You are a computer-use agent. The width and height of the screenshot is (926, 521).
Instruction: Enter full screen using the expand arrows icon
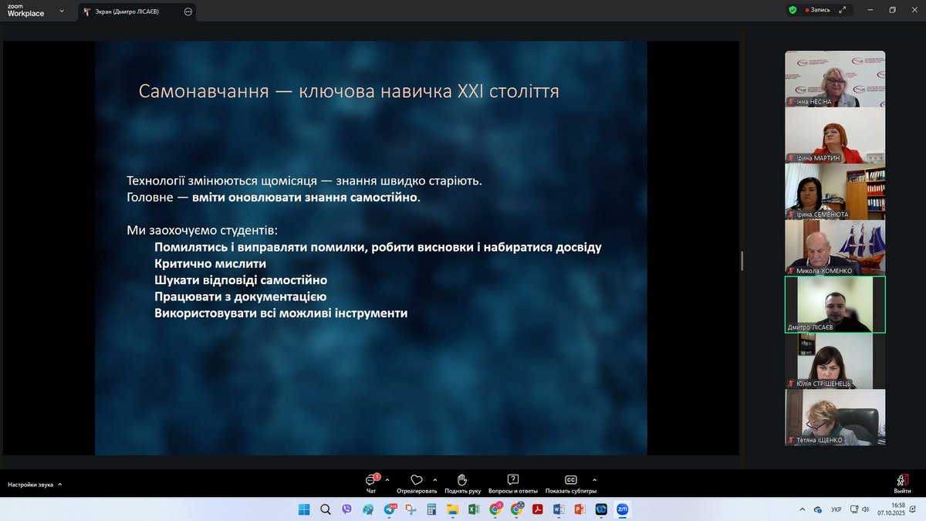click(843, 10)
